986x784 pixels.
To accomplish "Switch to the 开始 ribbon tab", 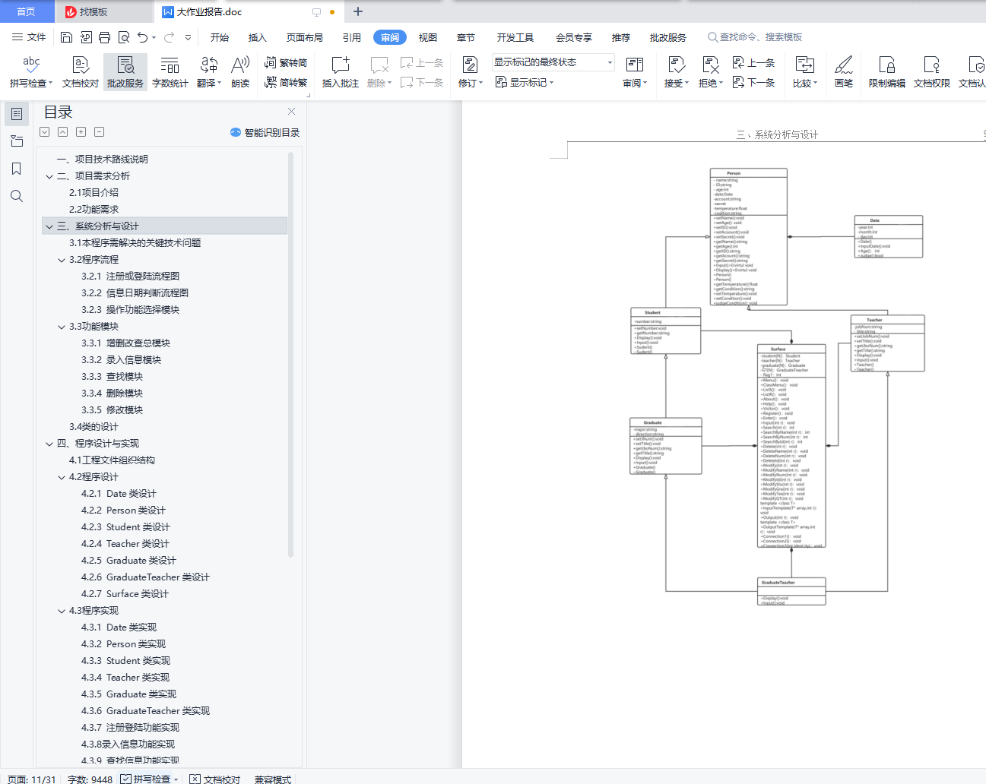I will (x=220, y=37).
